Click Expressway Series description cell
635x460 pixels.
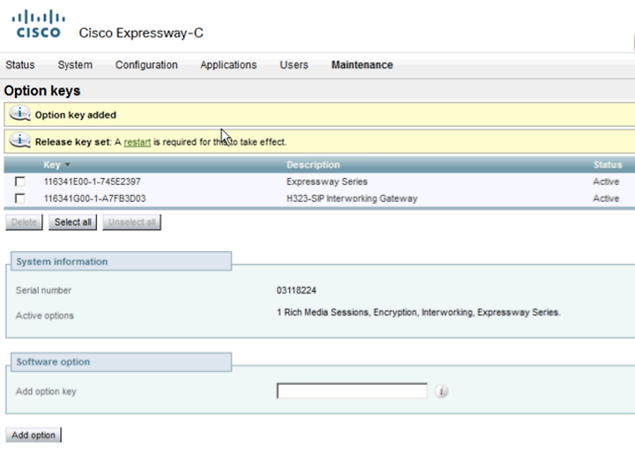(327, 182)
